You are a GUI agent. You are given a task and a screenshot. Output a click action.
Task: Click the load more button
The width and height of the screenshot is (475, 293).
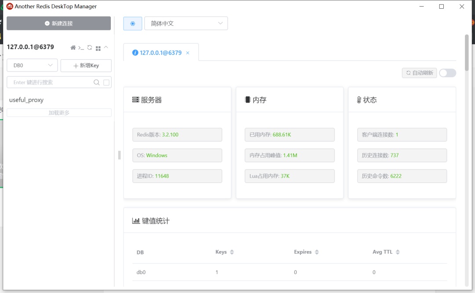tap(59, 113)
